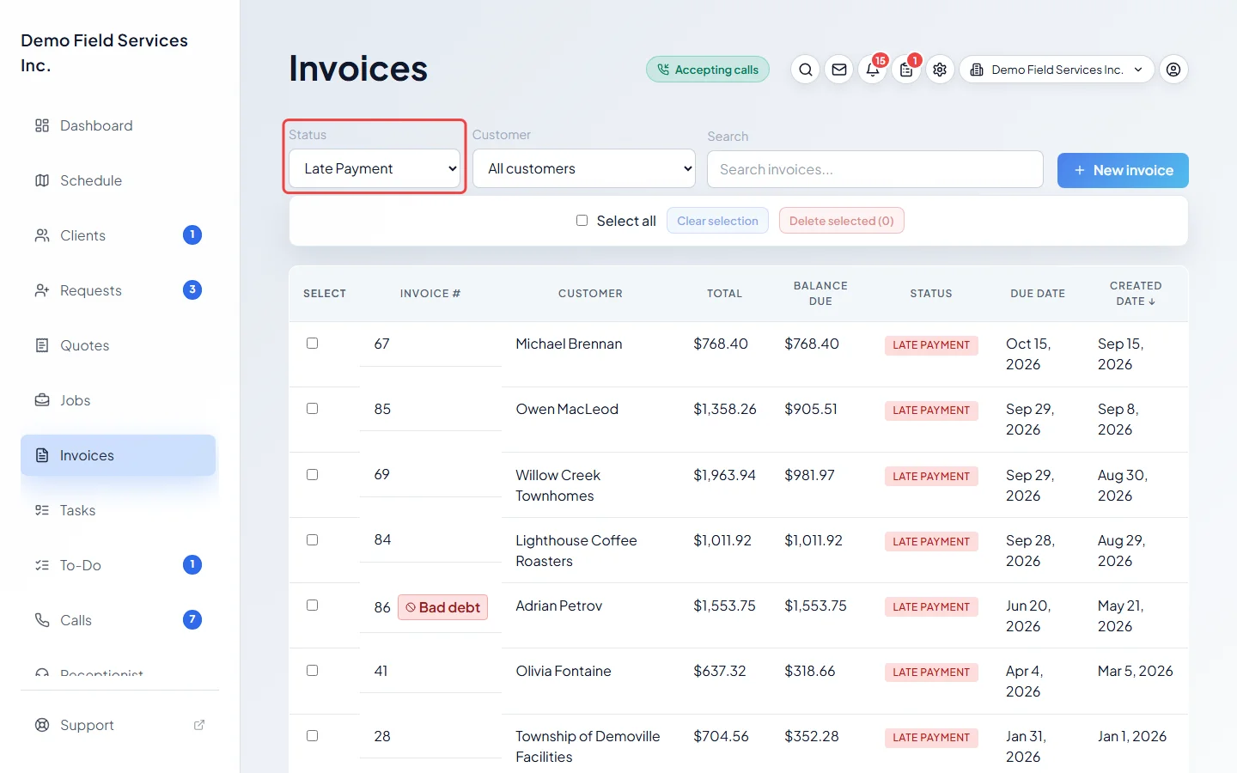Open the All customers dropdown

click(584, 168)
